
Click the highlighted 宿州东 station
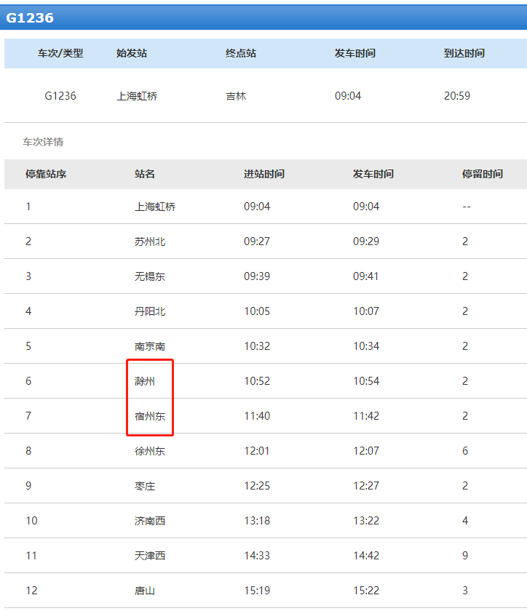(x=150, y=416)
